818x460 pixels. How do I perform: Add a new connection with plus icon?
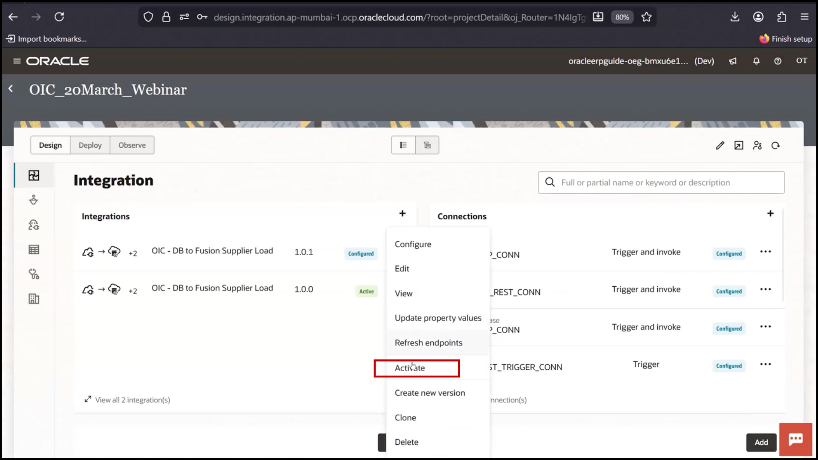click(x=770, y=213)
